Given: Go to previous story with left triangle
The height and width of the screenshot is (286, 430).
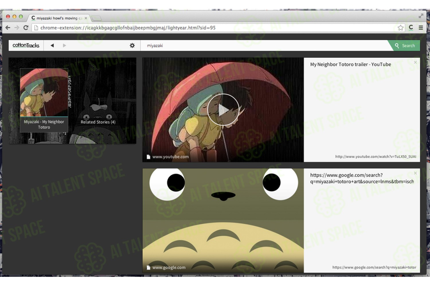Looking at the screenshot, I should [x=52, y=45].
